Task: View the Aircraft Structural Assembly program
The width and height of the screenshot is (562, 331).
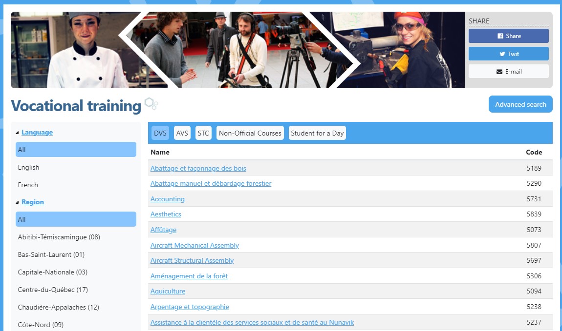Action: (x=192, y=260)
